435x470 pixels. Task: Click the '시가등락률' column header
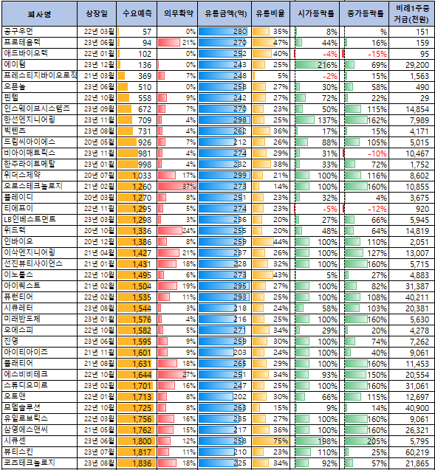(315, 14)
